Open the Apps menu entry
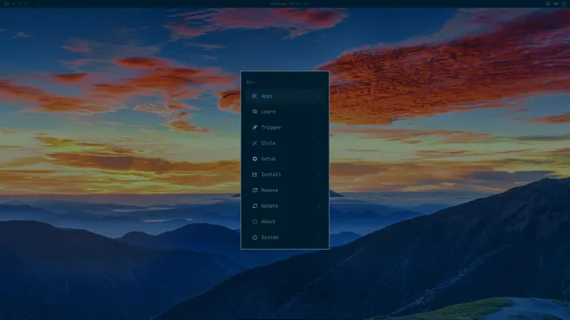570x320 pixels. point(285,96)
